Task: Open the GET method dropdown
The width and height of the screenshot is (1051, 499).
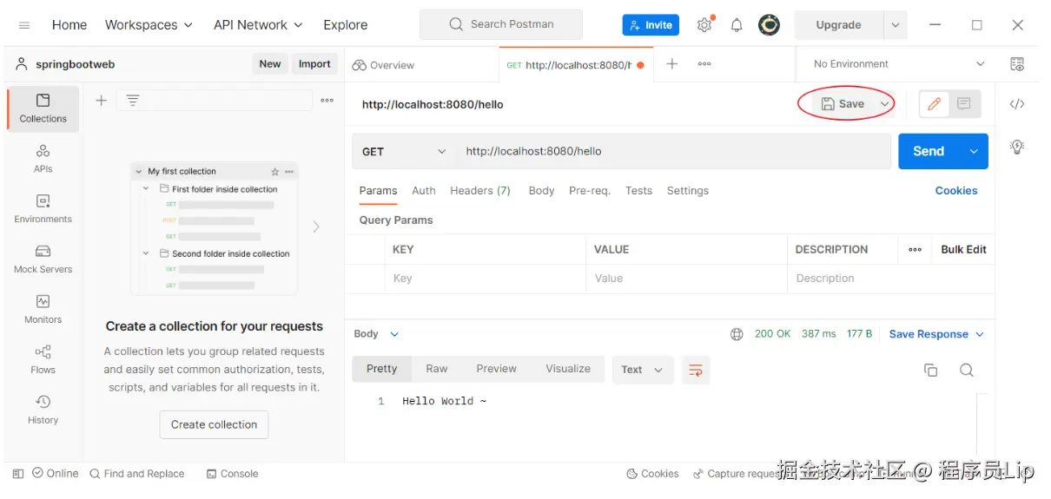Action: [404, 151]
